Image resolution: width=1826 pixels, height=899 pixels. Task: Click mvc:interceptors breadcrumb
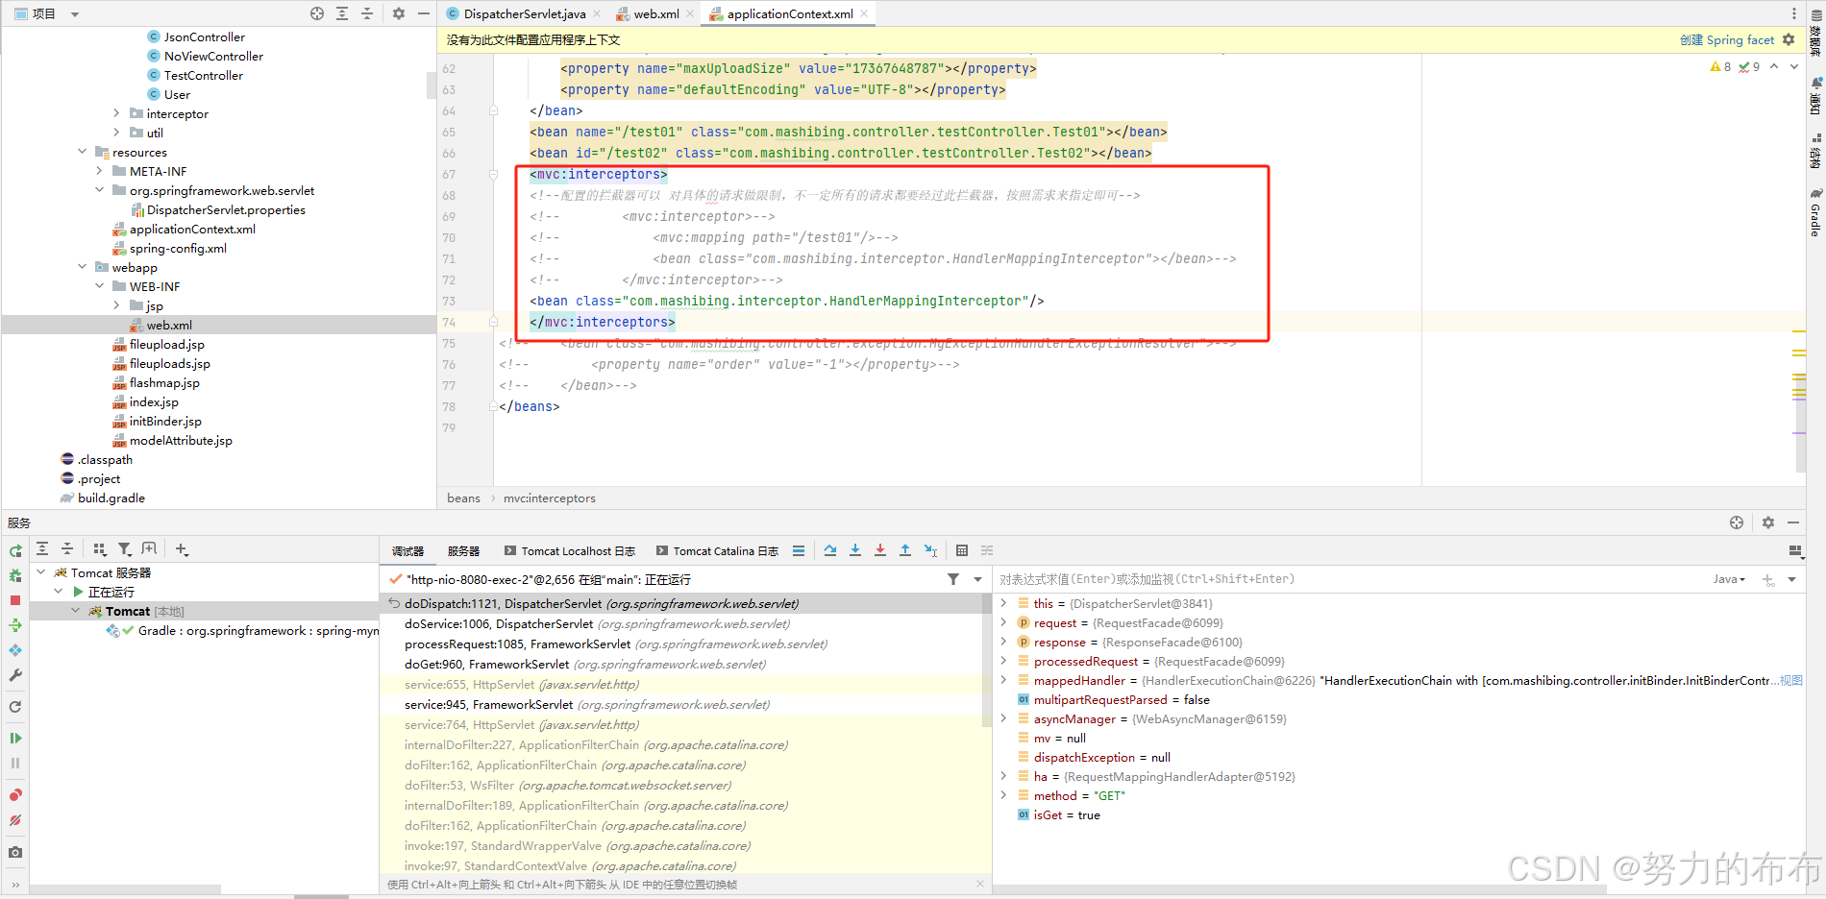tap(549, 498)
